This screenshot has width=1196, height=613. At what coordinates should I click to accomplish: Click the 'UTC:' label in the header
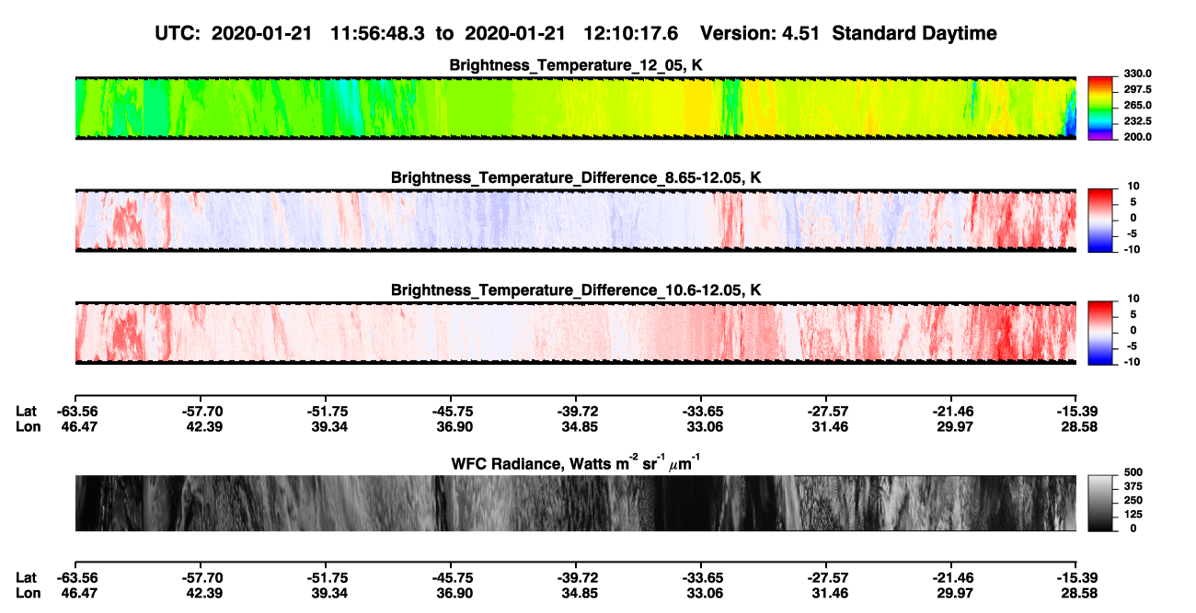pyautogui.click(x=179, y=33)
